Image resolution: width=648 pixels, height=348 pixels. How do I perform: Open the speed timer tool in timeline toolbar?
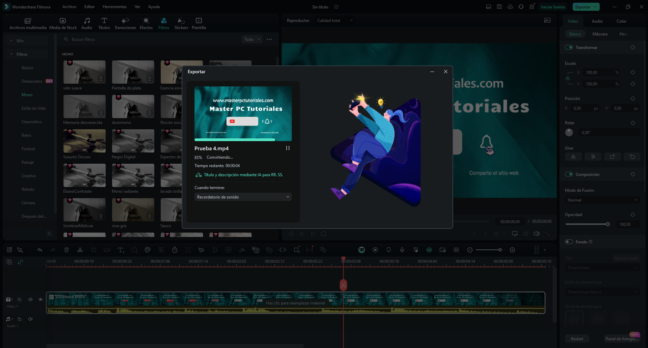[175, 250]
